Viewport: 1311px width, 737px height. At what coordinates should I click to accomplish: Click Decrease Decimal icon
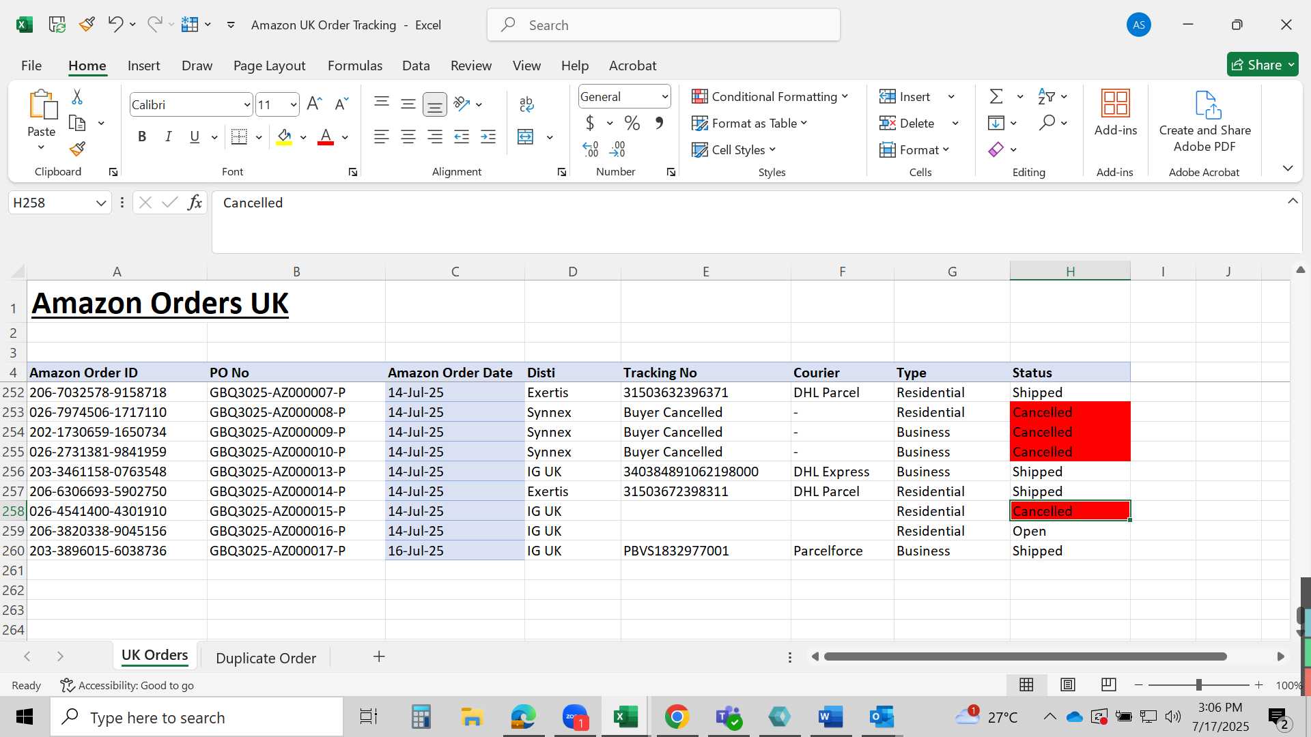617,149
